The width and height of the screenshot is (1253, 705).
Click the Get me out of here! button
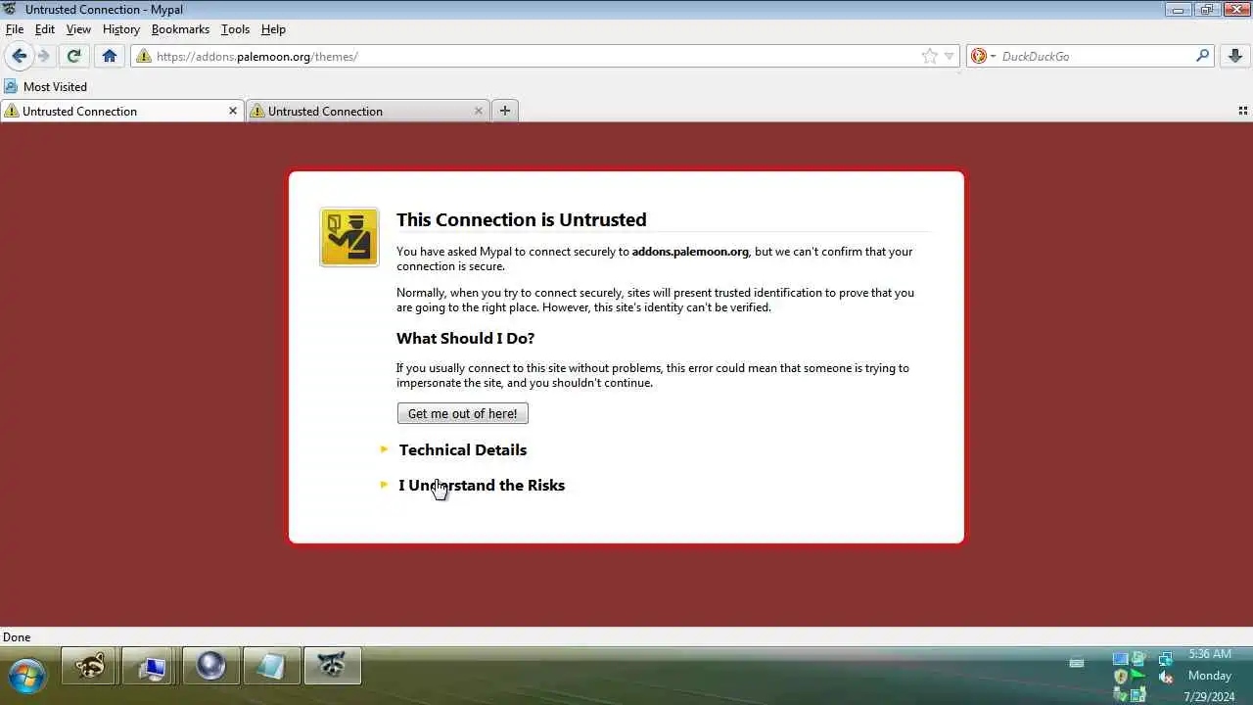[x=463, y=413]
